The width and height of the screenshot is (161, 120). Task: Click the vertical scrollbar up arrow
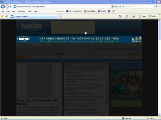[x=159, y=21]
